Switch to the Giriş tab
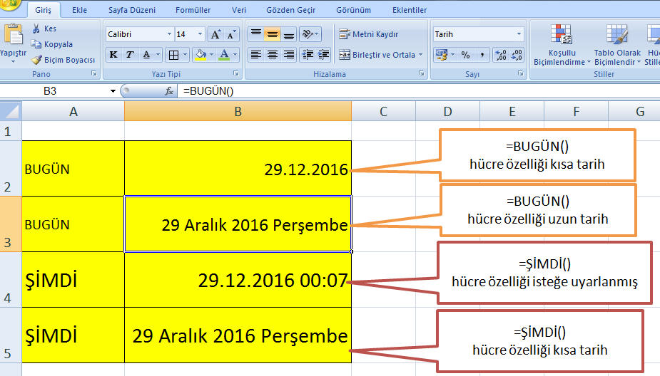 43,10
